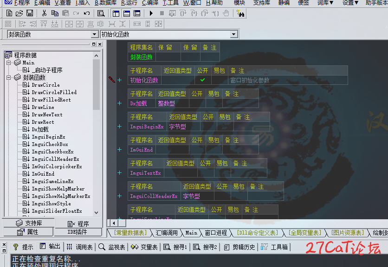Screen dimensions: 388x267
Task: Collapse the 封装函数 tree node
Action: point(9,77)
